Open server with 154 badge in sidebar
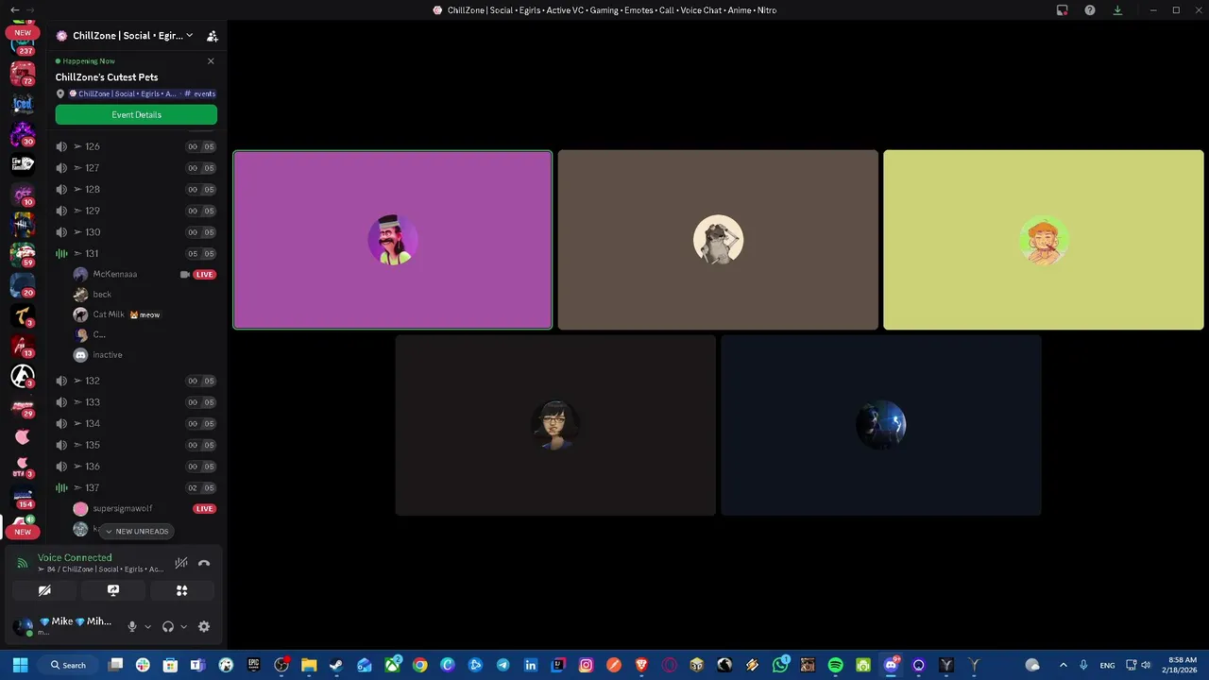This screenshot has height=680, width=1209. [23, 497]
